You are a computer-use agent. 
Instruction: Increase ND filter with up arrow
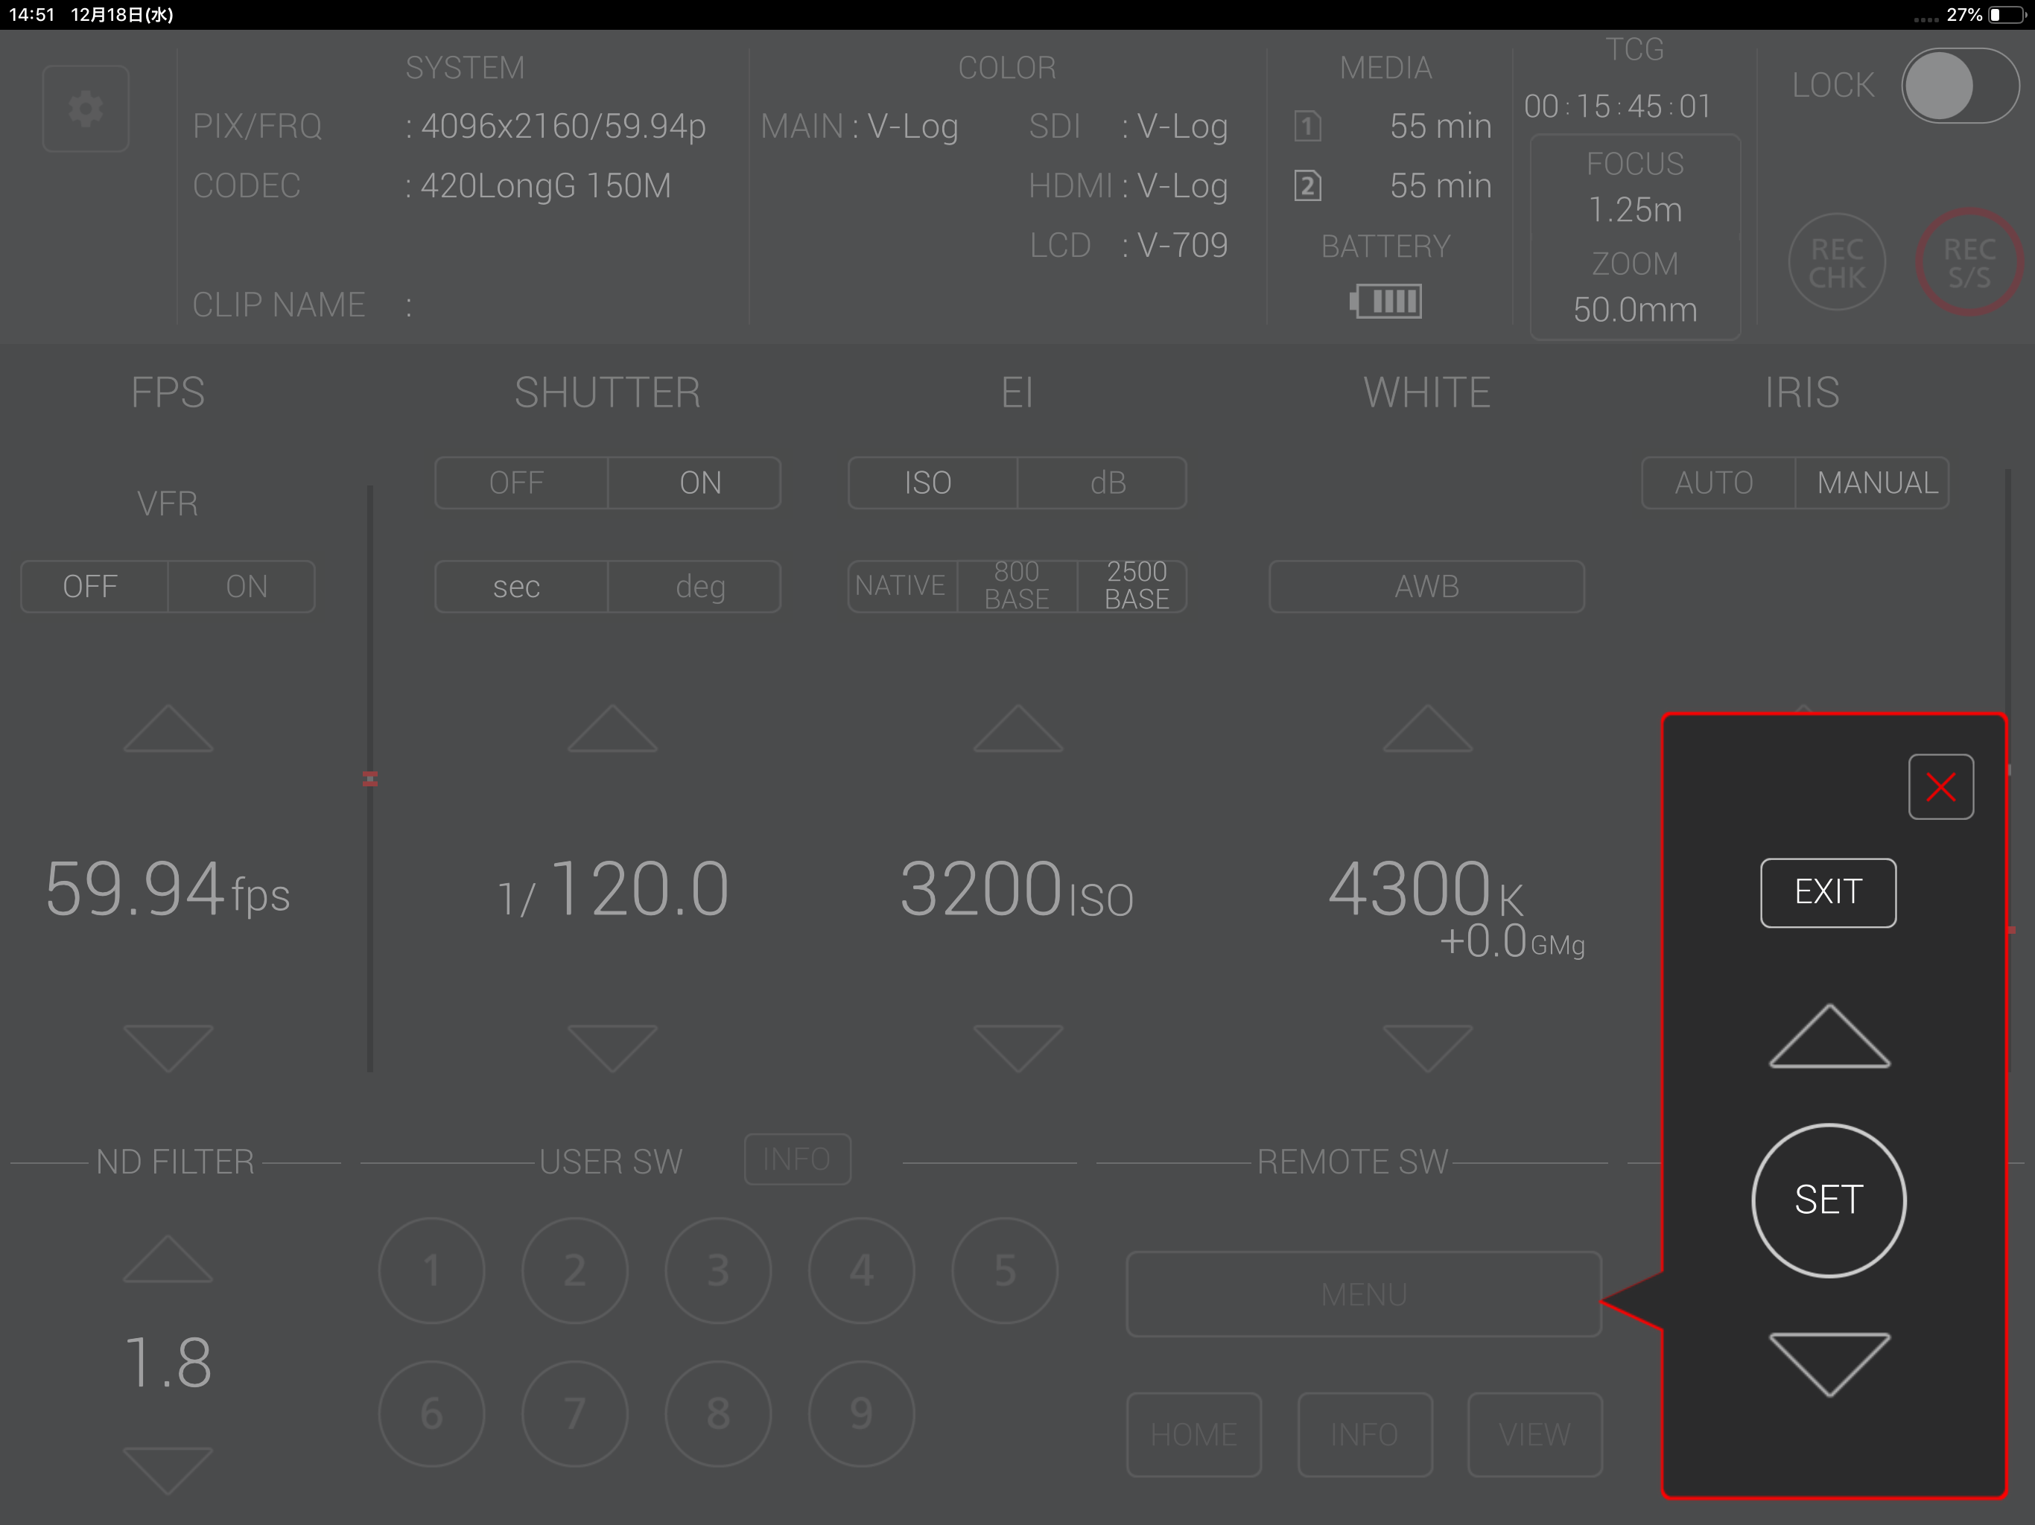pyautogui.click(x=168, y=1258)
